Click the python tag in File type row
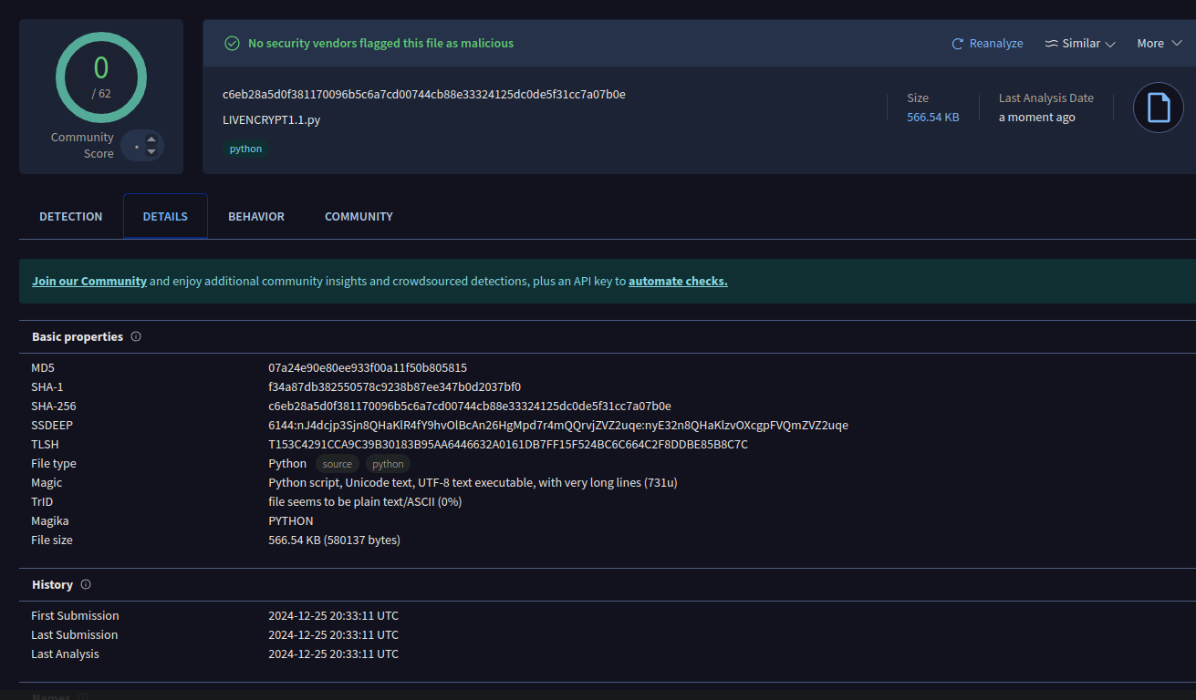Image resolution: width=1196 pixels, height=700 pixels. click(x=388, y=464)
